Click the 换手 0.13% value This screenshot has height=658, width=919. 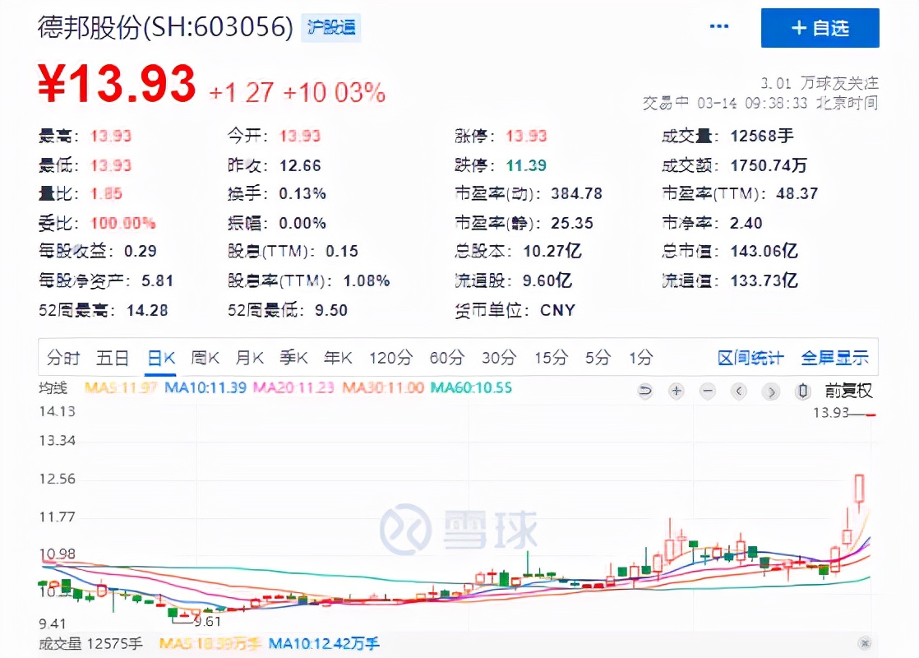302,193
